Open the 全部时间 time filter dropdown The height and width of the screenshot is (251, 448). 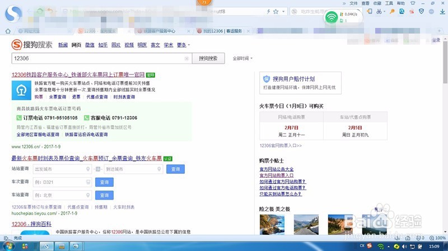coord(242,59)
